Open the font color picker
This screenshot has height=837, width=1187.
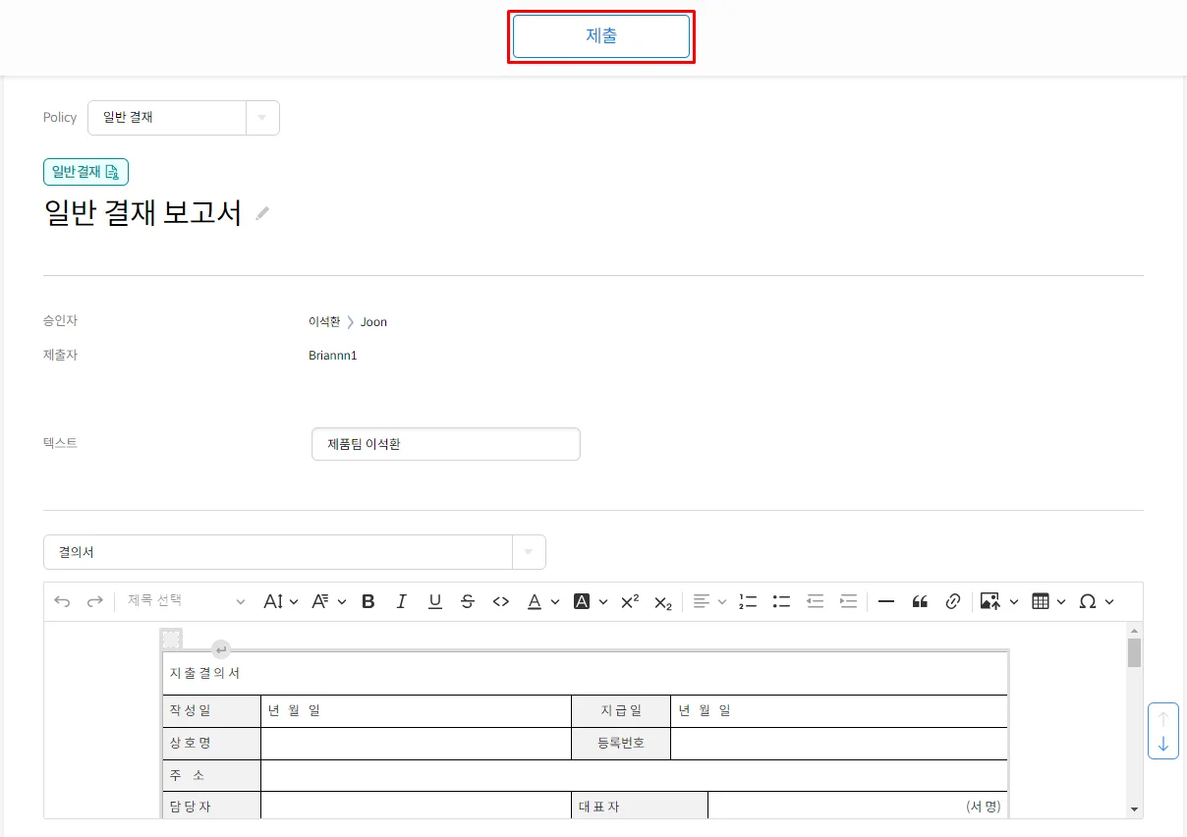pos(542,601)
